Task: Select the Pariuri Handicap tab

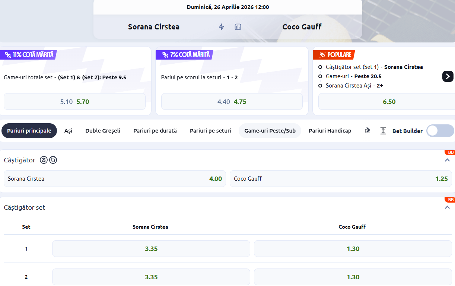Action: click(330, 131)
